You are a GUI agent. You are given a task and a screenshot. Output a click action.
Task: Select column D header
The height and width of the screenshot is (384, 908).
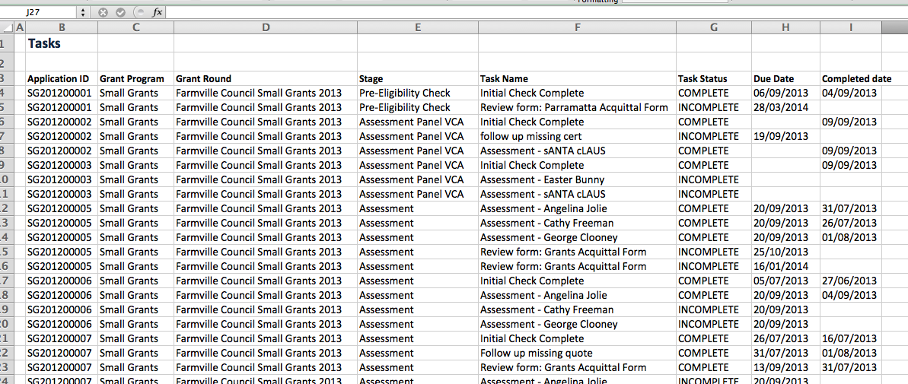coord(265,28)
